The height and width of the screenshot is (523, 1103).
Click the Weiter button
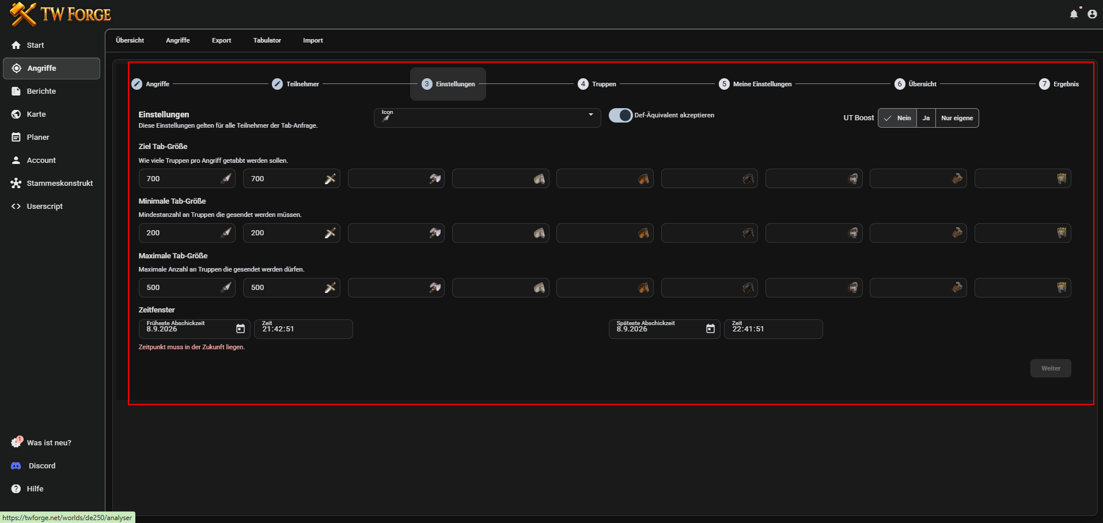click(1051, 368)
